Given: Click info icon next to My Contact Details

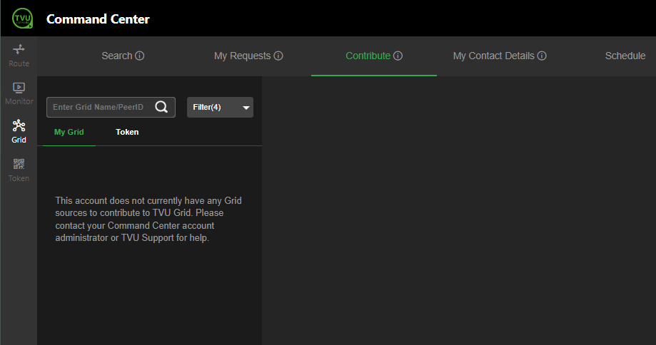Looking at the screenshot, I should pyautogui.click(x=542, y=56).
